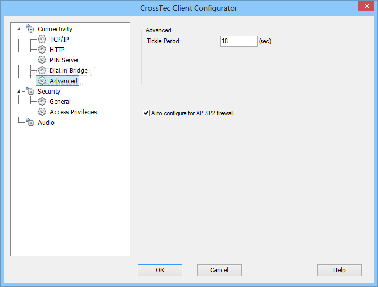
Task: Uncheck Auto configure for XP SP2 firewall
Action: point(146,113)
